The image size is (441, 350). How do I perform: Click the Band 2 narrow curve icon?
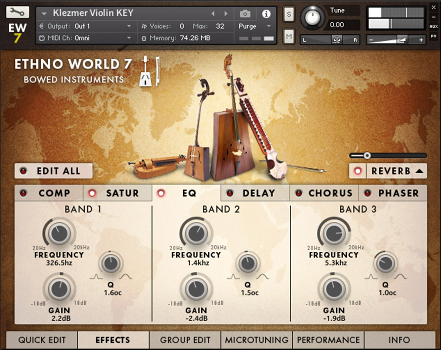233,277
